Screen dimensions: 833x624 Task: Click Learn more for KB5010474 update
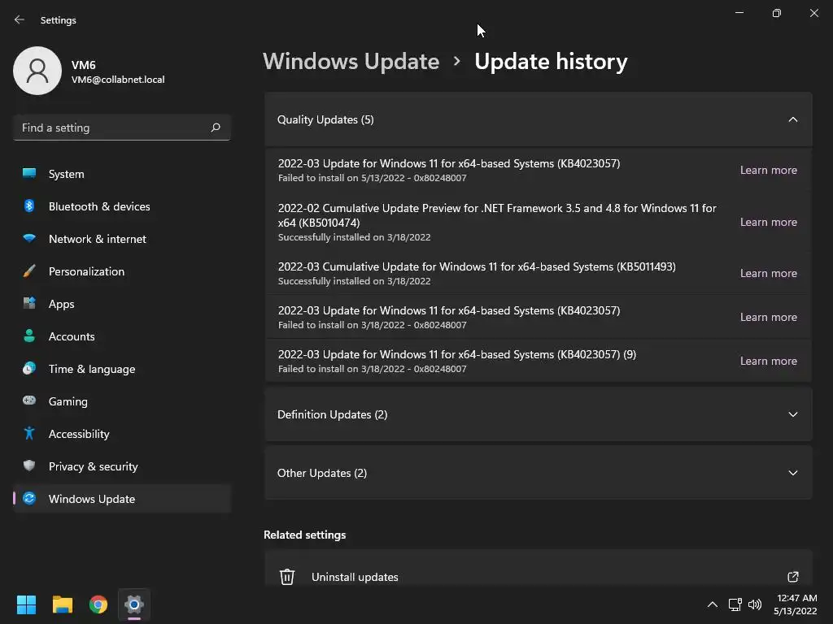click(768, 222)
